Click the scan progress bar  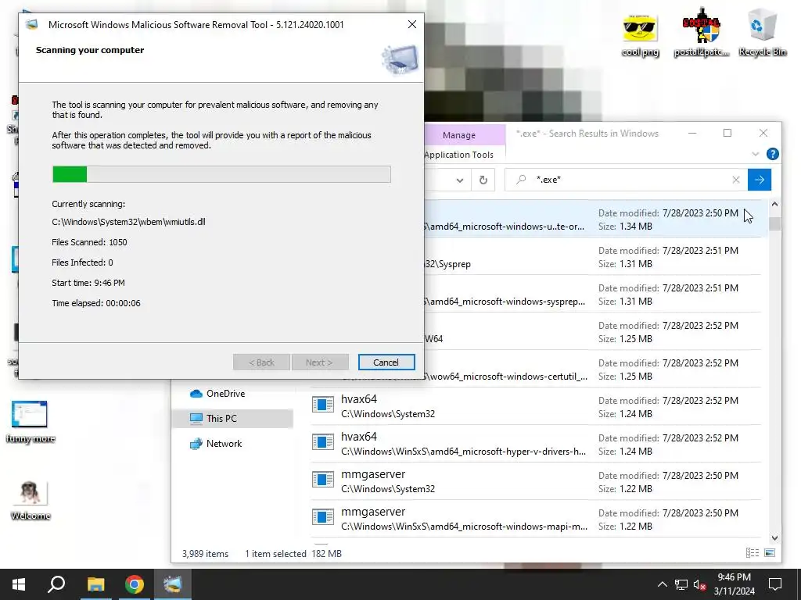(x=221, y=174)
